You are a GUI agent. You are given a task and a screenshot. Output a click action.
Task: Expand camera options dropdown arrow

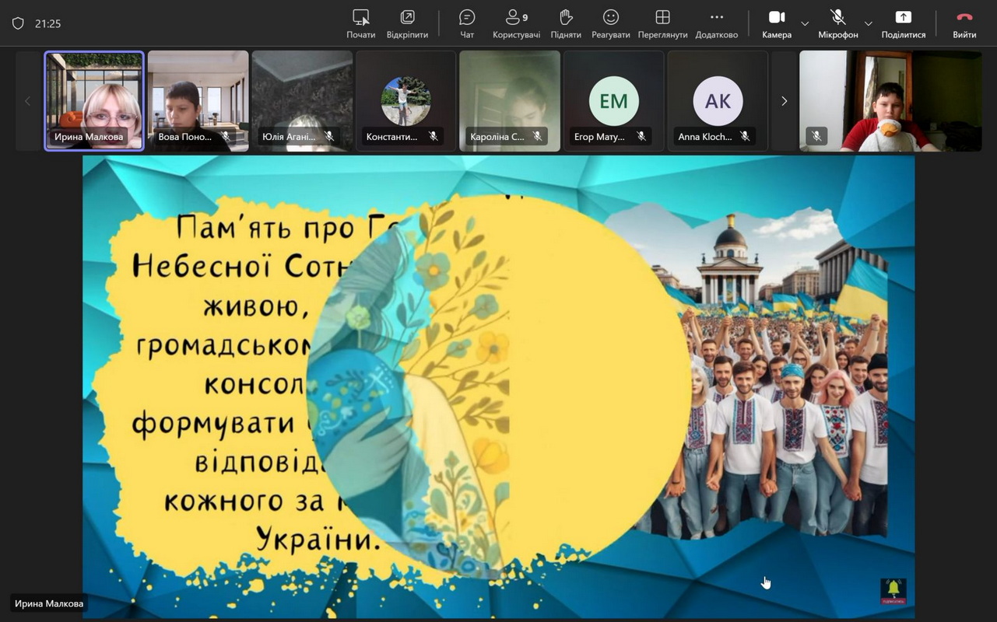tap(805, 24)
